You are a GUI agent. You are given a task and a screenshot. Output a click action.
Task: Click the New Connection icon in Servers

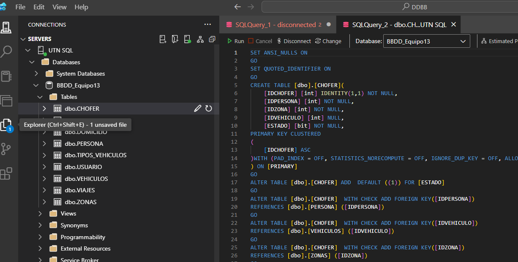point(163,39)
